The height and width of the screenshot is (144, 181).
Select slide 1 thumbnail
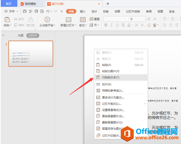pos(31,54)
